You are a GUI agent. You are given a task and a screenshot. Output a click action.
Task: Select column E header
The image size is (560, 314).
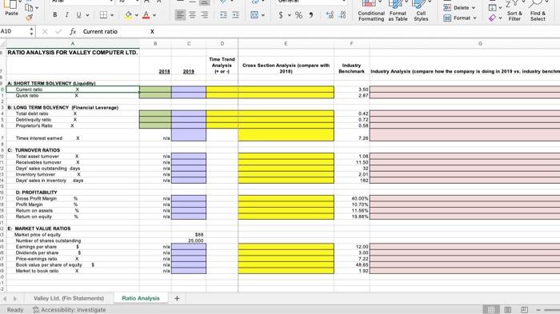[x=286, y=43]
